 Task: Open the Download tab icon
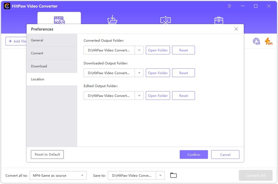point(113,20)
